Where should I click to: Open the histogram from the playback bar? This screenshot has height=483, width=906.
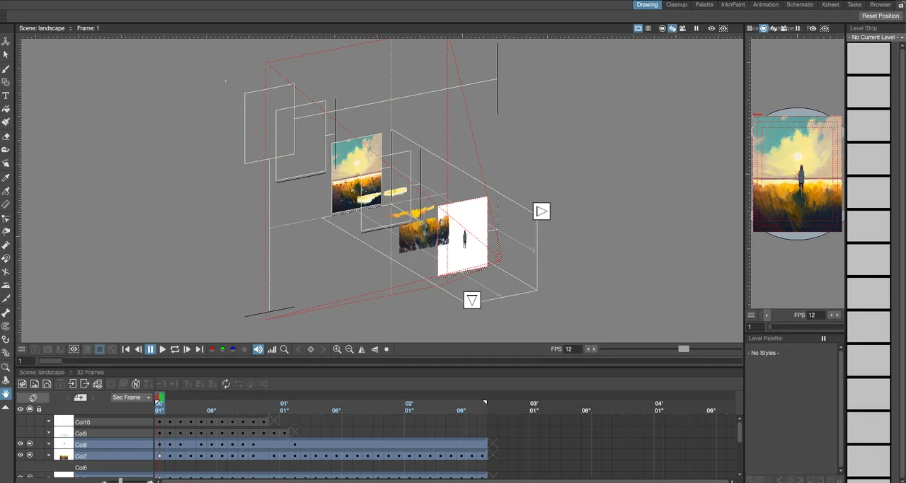272,349
